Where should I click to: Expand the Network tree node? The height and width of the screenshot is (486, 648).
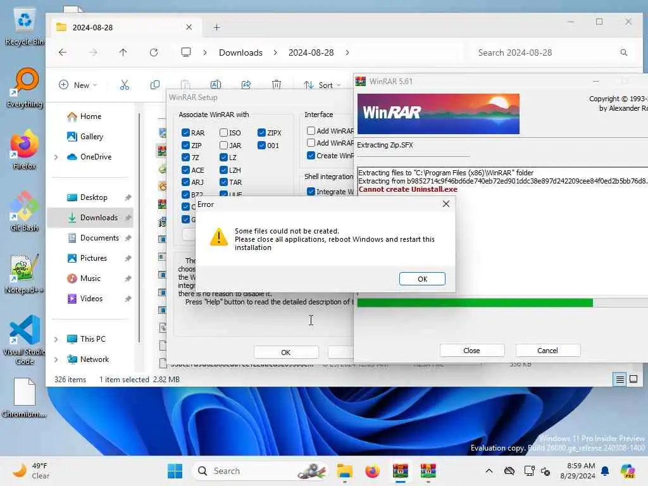coord(56,359)
